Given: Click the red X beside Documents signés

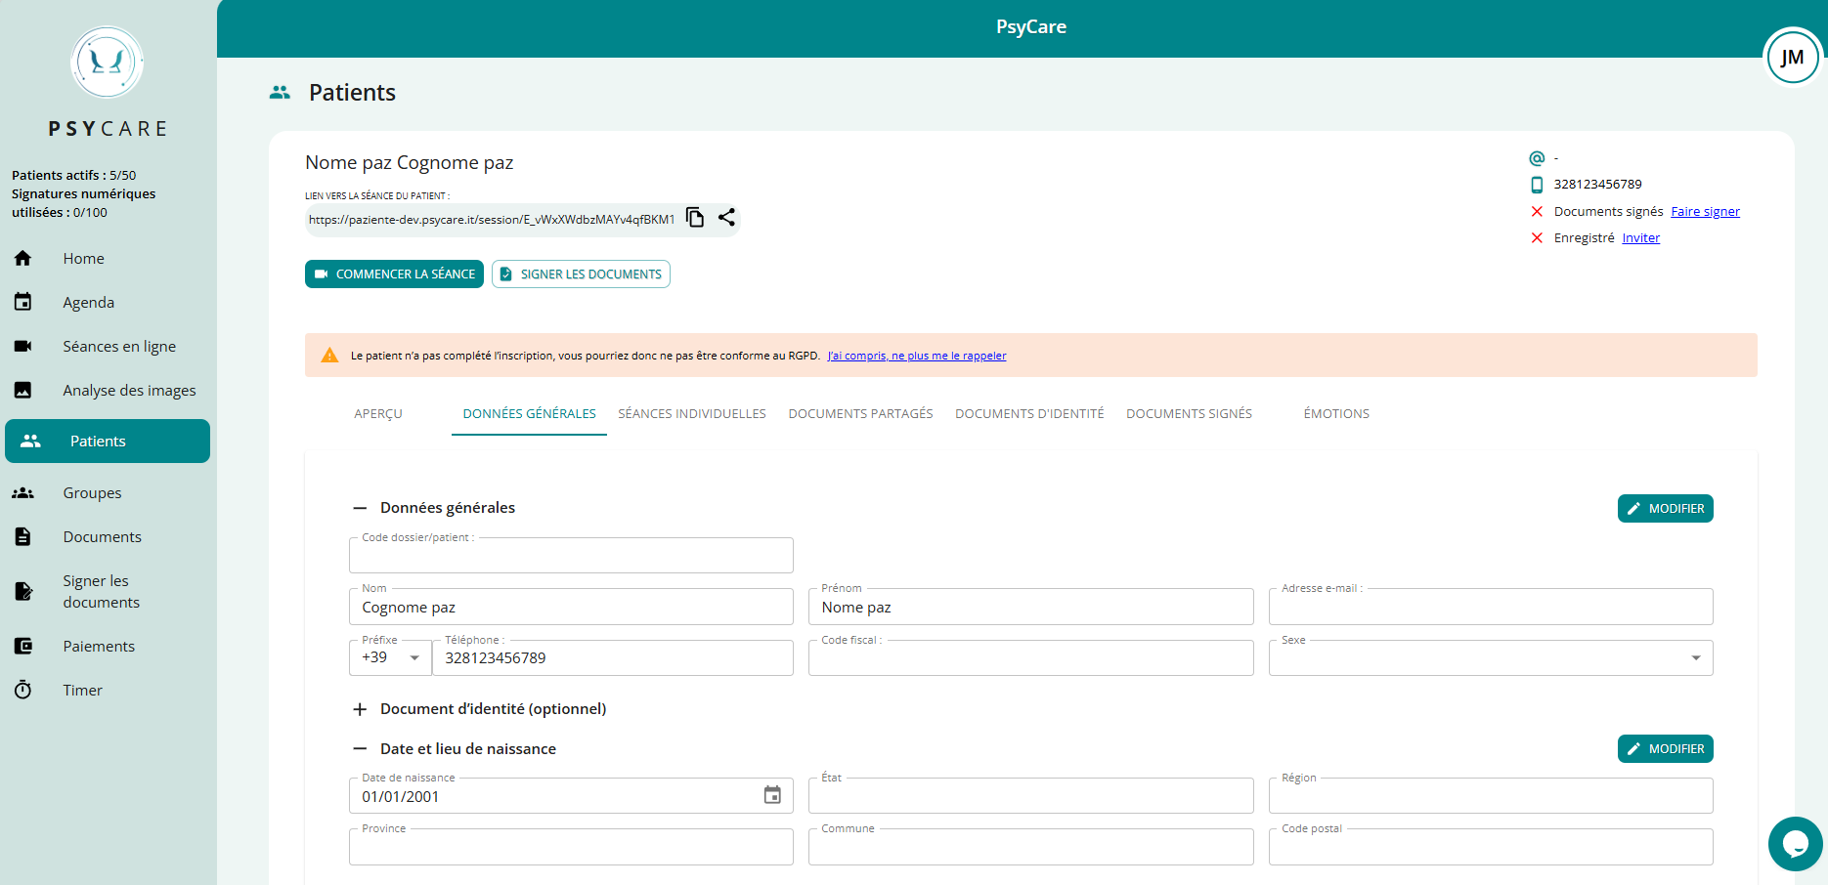Looking at the screenshot, I should [x=1537, y=212].
